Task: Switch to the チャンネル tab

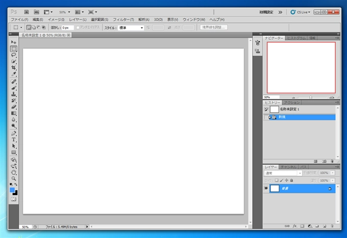Action: 288,167
